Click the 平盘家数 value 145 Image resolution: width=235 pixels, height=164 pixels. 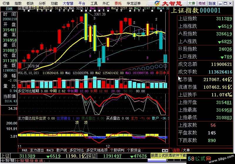pos(212,133)
